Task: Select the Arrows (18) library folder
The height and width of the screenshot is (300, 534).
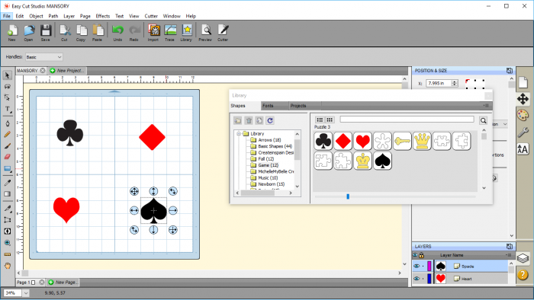Action: pos(269,140)
